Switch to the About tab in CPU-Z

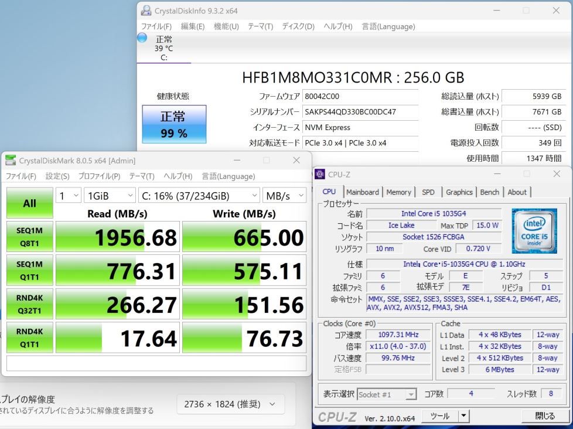pos(517,192)
